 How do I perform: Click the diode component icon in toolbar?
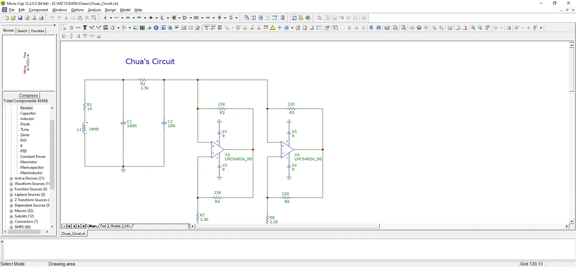tap(151, 18)
